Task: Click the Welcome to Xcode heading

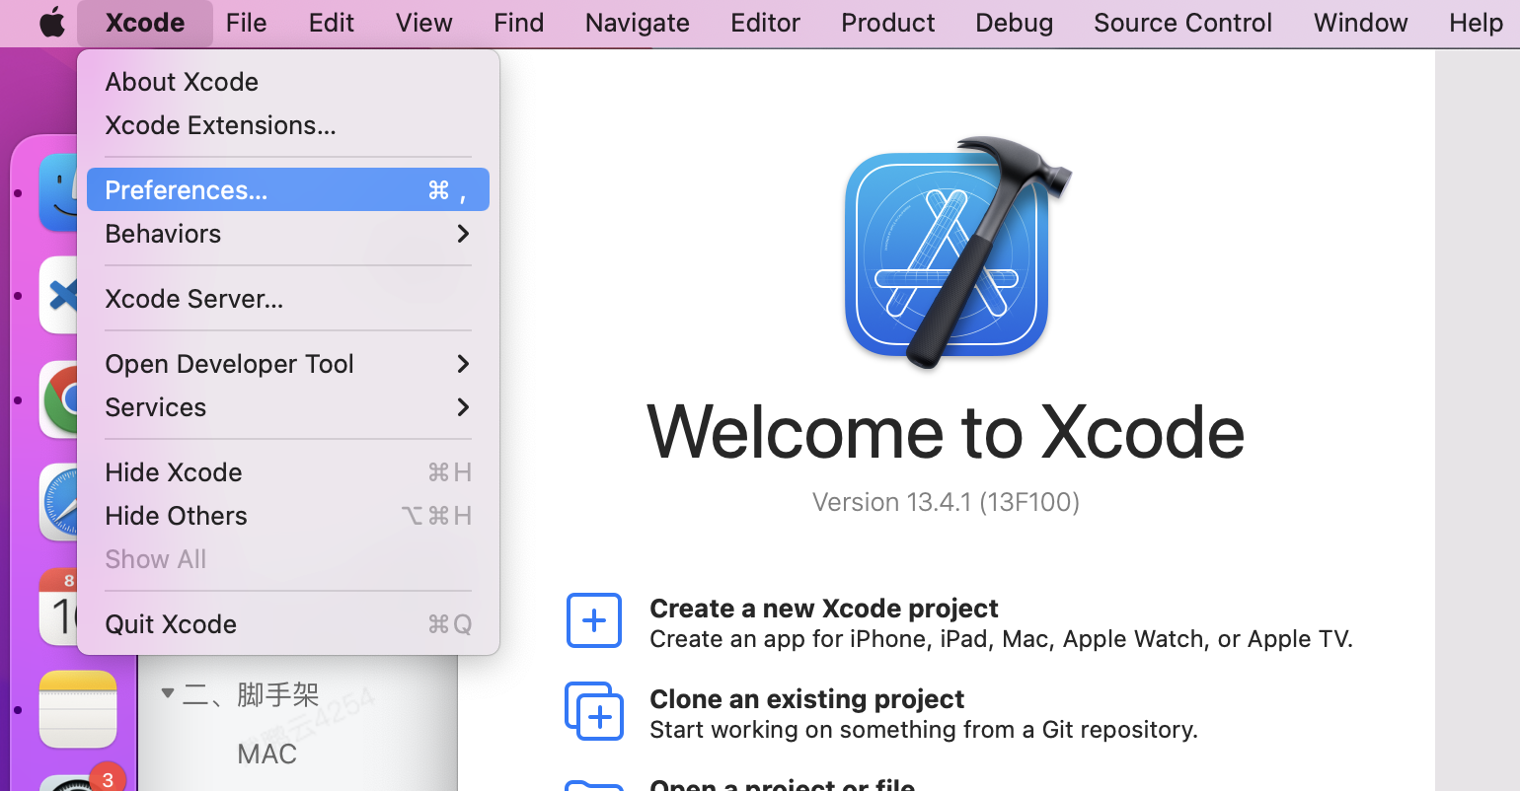Action: click(946, 432)
